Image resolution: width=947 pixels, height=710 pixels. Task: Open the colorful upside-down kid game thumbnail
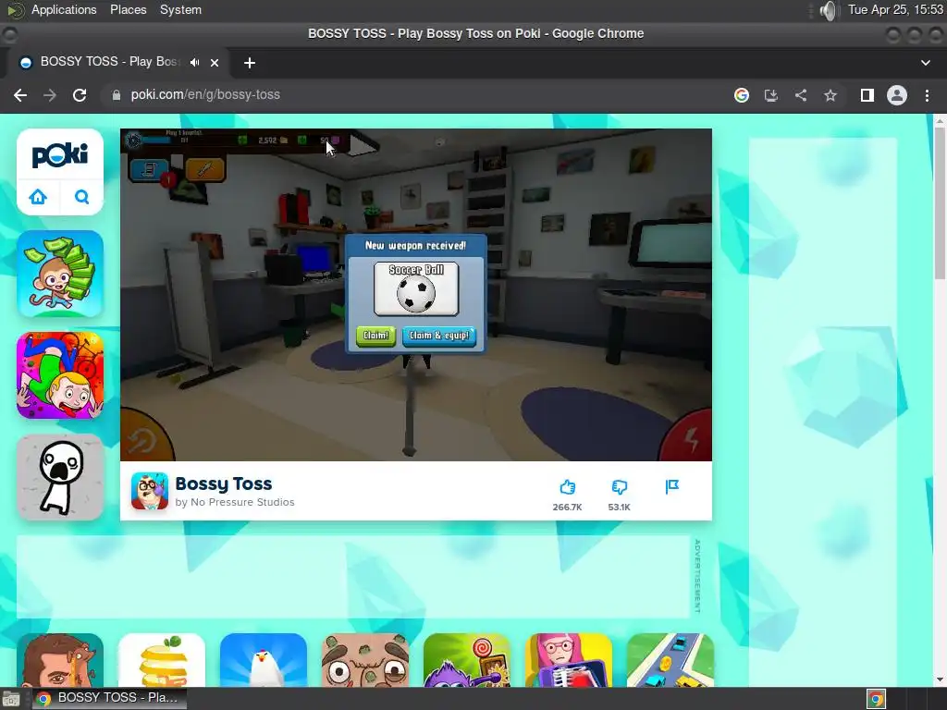[x=60, y=375]
